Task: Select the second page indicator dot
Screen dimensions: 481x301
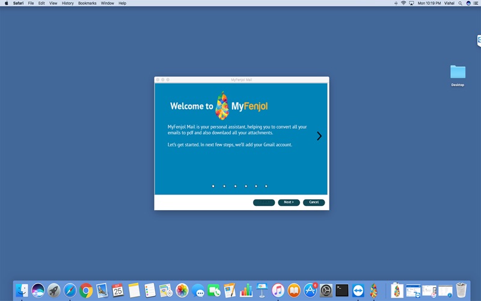Action: (x=224, y=186)
